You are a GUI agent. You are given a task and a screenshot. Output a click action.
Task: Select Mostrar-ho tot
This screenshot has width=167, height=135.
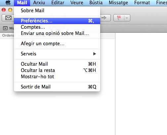(57, 77)
